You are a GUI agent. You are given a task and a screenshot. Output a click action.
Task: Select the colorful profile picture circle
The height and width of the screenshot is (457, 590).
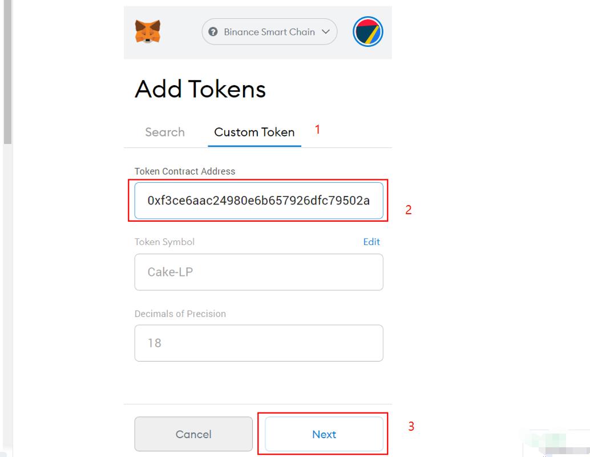pos(367,32)
